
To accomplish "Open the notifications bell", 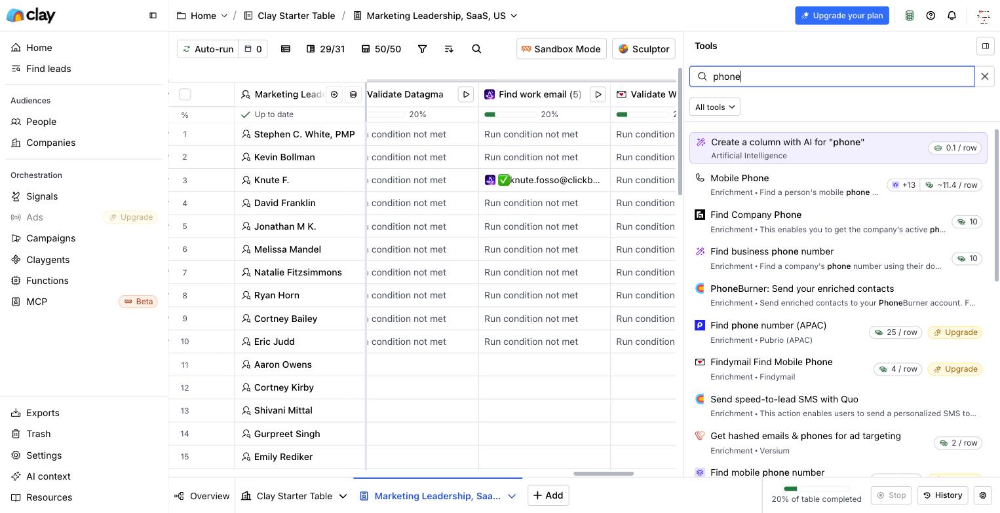I will click(952, 15).
